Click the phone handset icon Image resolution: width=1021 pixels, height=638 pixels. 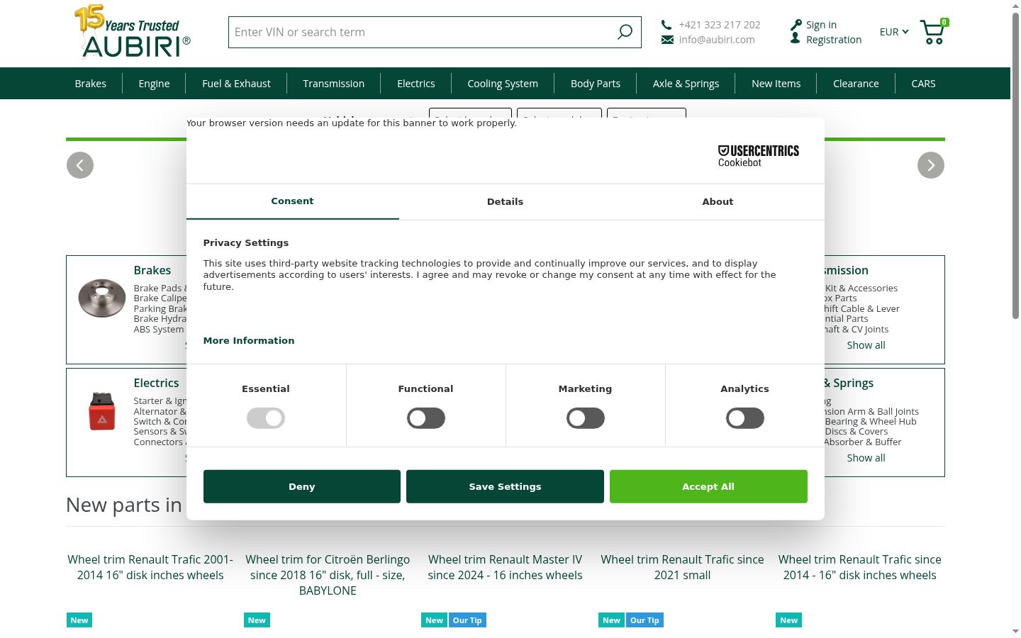pos(666,24)
